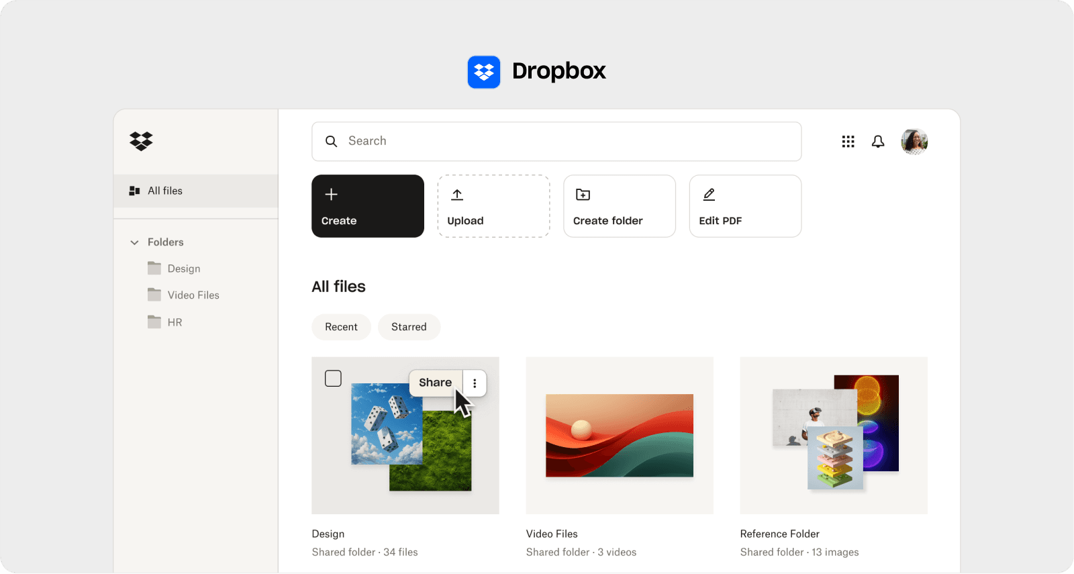
Task: Open the notifications bell
Action: pyautogui.click(x=878, y=142)
